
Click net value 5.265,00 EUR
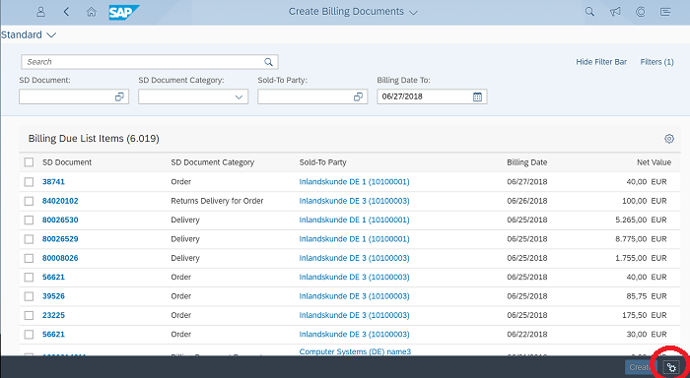click(x=641, y=220)
